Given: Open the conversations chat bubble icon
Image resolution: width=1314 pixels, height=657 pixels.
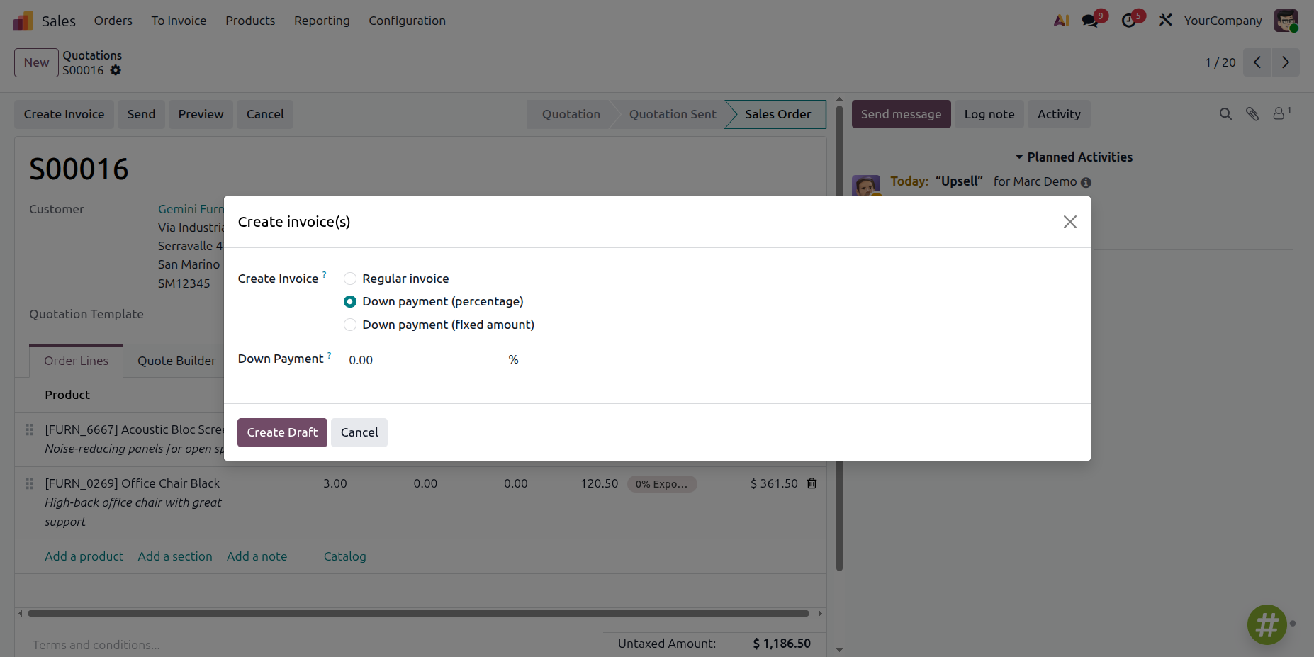Looking at the screenshot, I should pos(1091,21).
